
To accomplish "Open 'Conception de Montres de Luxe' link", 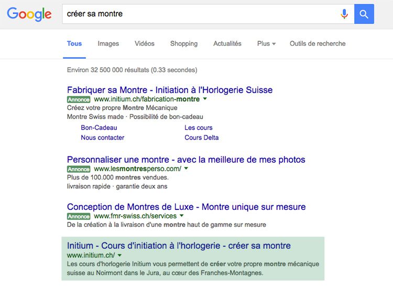I will 186,207.
